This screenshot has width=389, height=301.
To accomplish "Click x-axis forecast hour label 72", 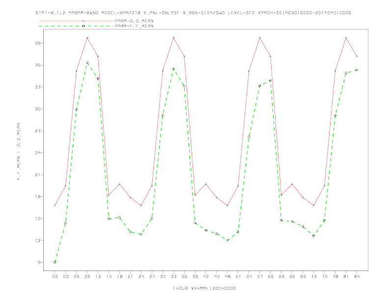I will click(x=313, y=276).
